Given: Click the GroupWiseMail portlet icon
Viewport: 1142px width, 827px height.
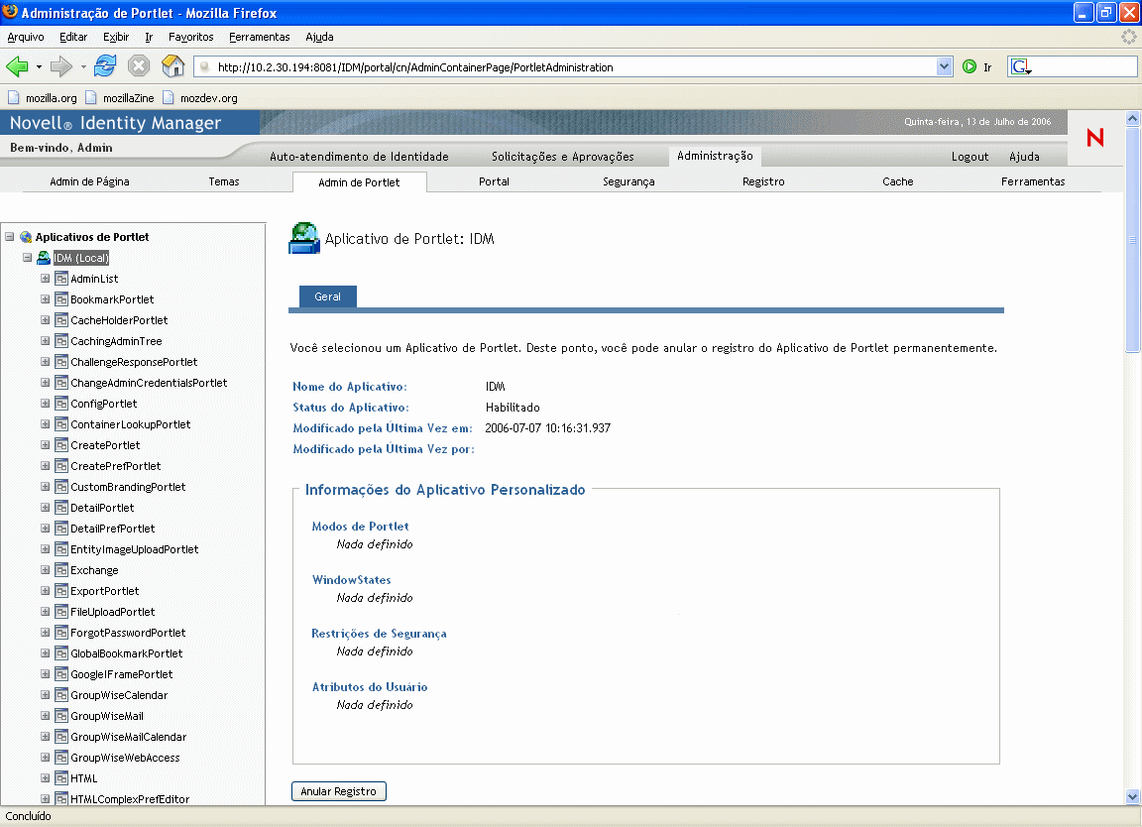Looking at the screenshot, I should pyautogui.click(x=61, y=716).
